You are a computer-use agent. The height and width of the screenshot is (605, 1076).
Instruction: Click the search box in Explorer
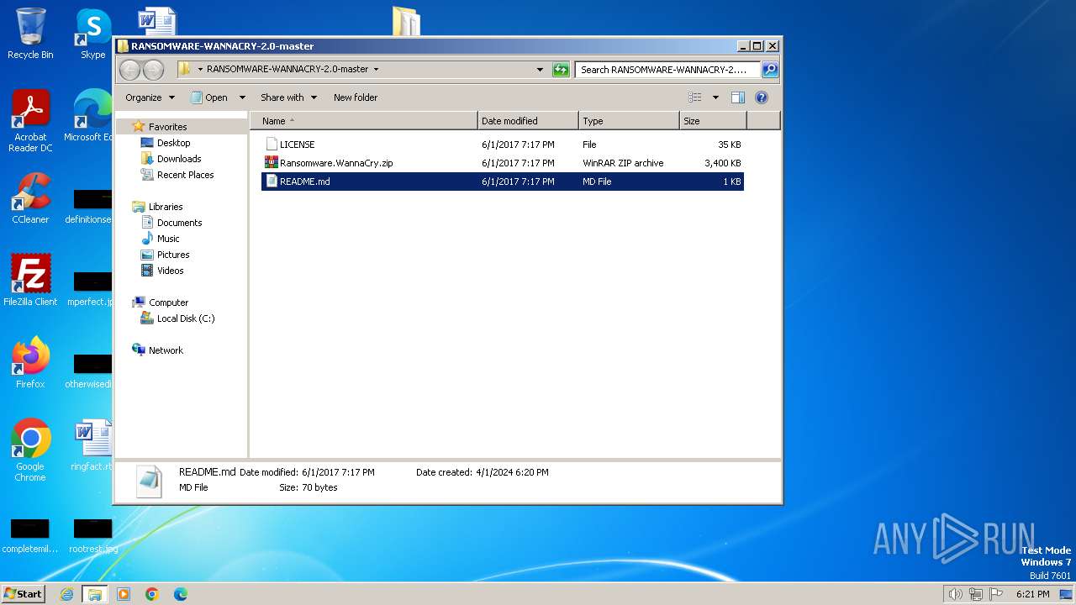[668, 70]
